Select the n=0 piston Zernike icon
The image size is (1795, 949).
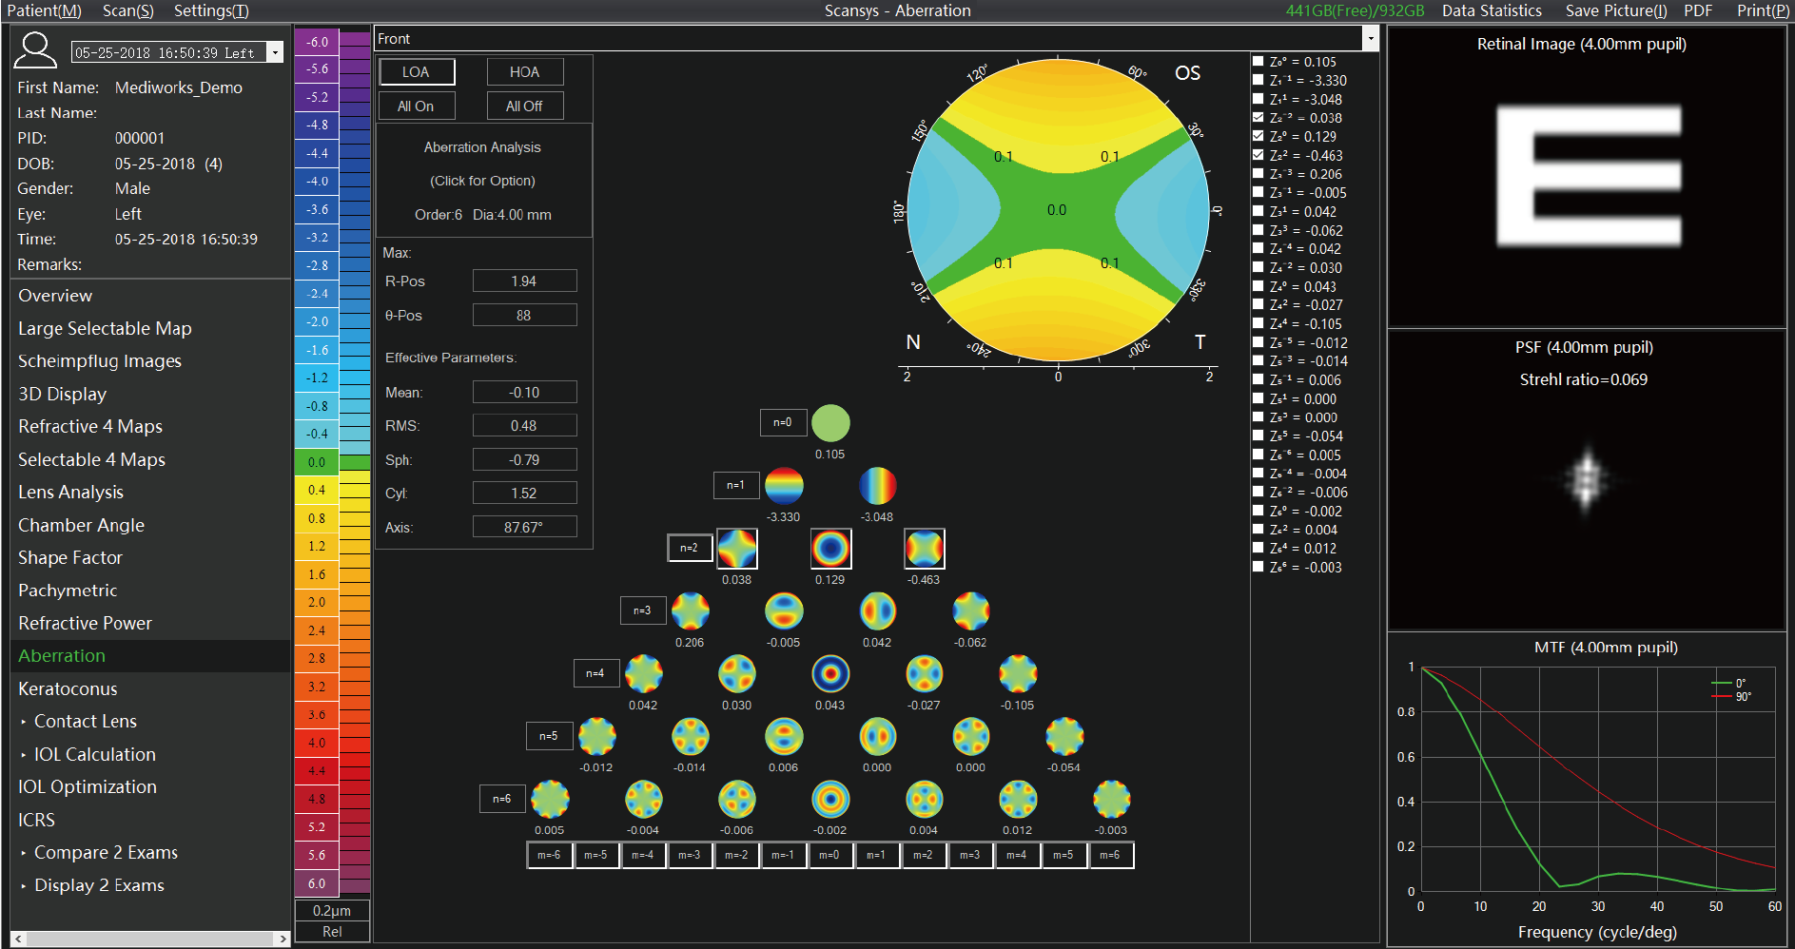830,423
